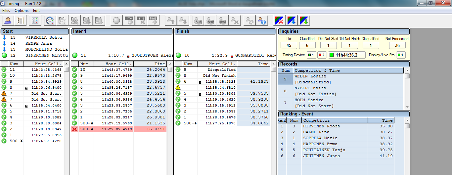This screenshot has width=452, height=175.
Task: Sort Ranking by Competitor column header
Action: tap(335, 120)
